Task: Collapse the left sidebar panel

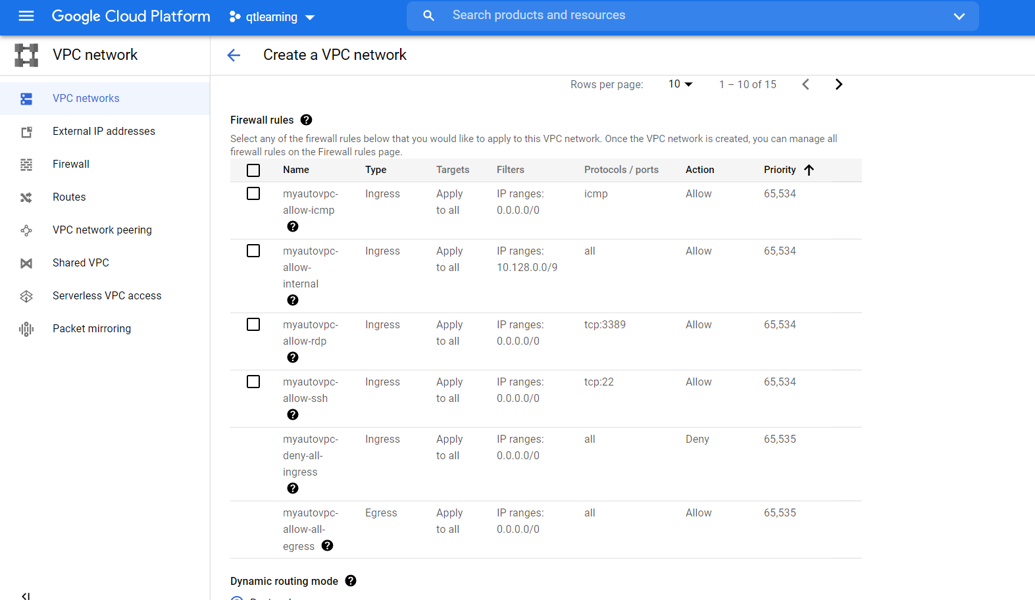Action: [26, 595]
